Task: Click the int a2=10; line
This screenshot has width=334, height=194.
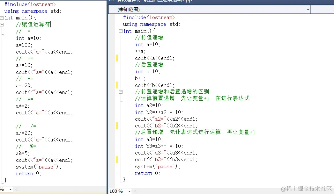Action: coord(149,105)
